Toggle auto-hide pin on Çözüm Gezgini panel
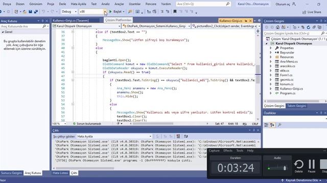 click(x=321, y=21)
